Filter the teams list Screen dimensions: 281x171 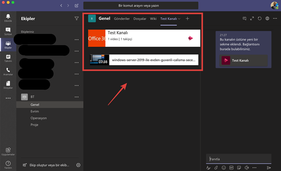77,19
